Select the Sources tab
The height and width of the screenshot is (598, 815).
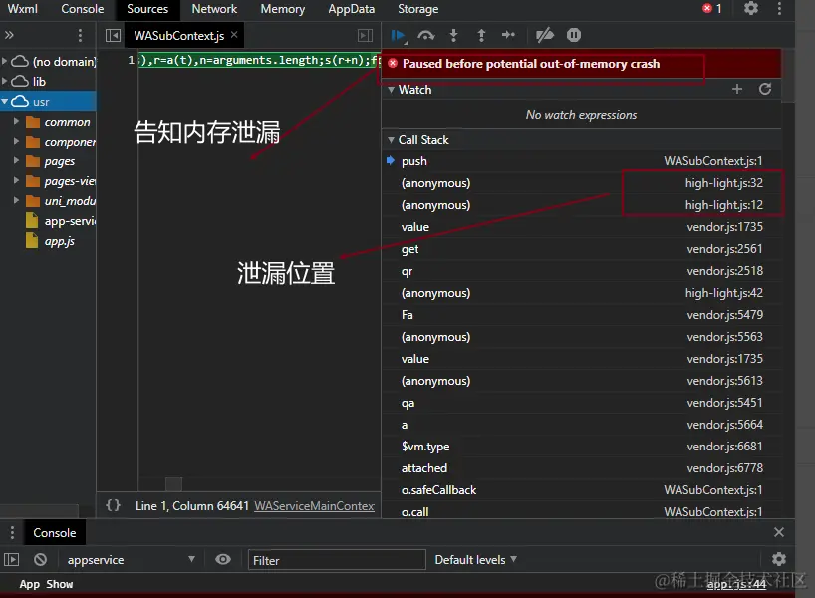click(147, 9)
